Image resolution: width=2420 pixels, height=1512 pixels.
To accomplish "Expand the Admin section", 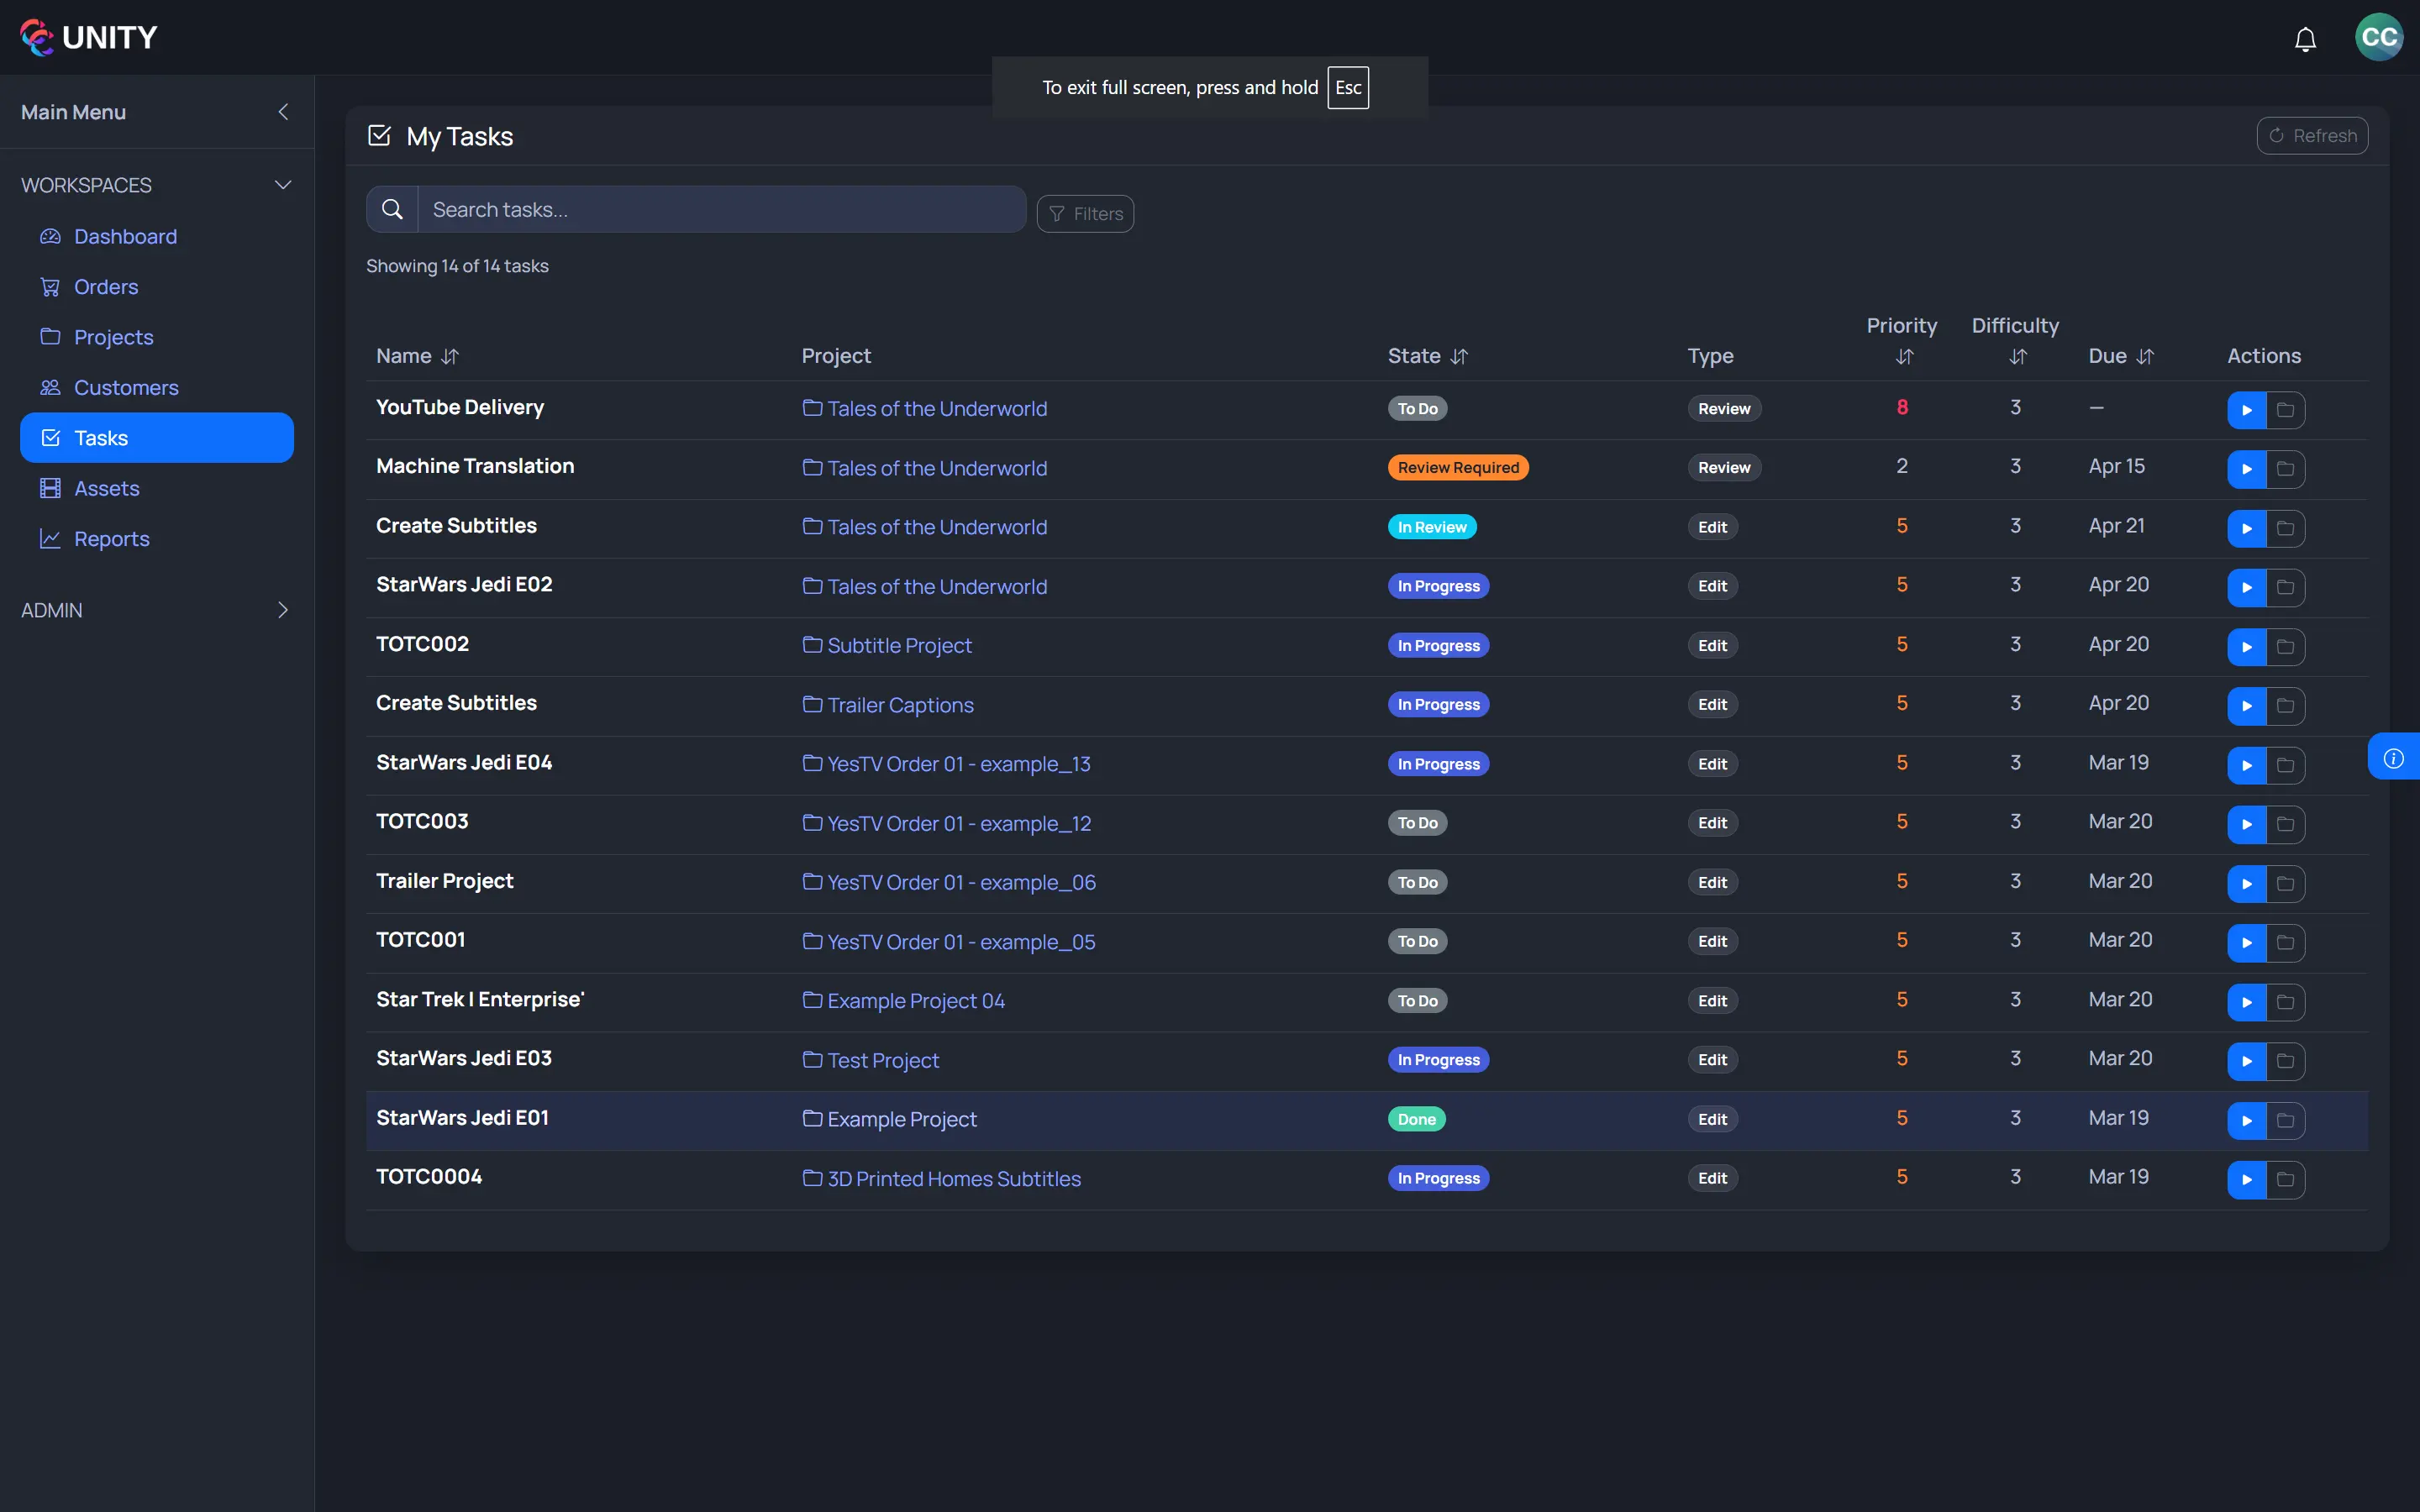I will tap(283, 610).
